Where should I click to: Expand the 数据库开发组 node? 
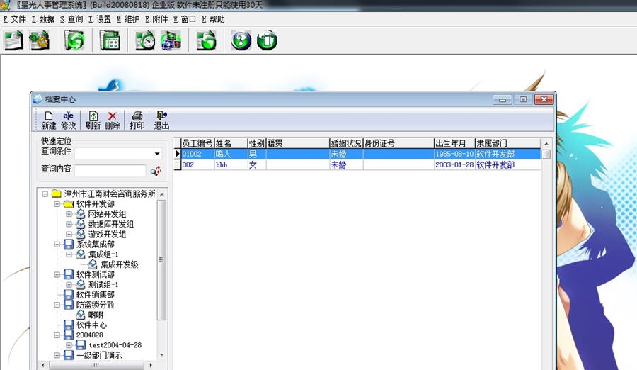(69, 224)
